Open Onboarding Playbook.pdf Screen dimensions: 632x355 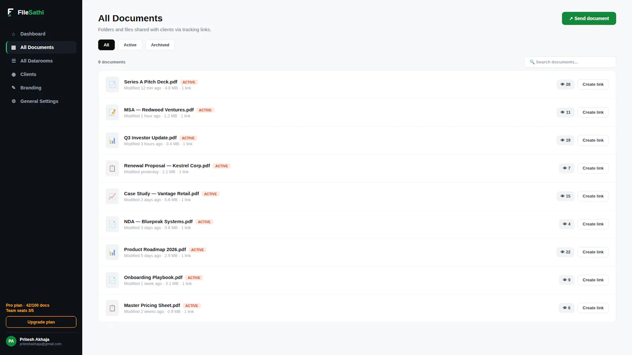click(153, 278)
